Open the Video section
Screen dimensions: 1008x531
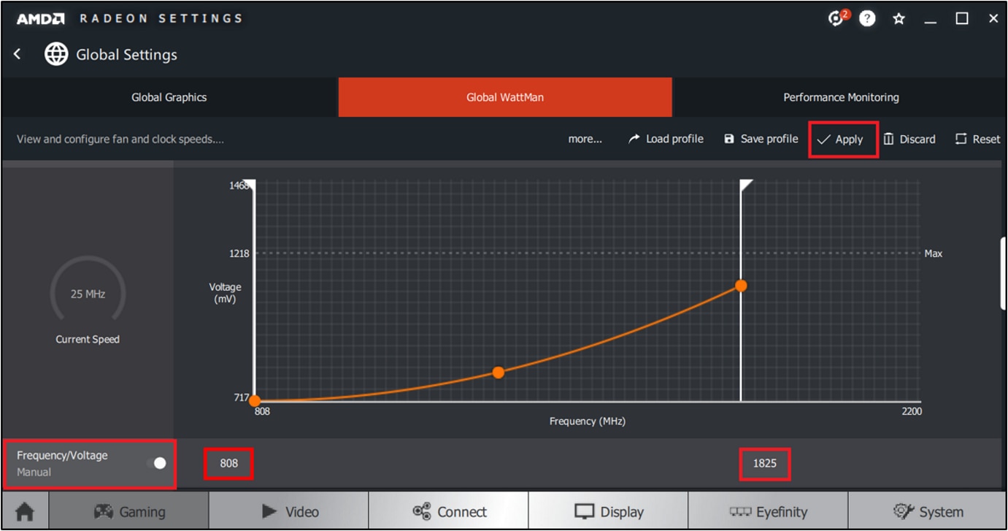pyautogui.click(x=288, y=511)
